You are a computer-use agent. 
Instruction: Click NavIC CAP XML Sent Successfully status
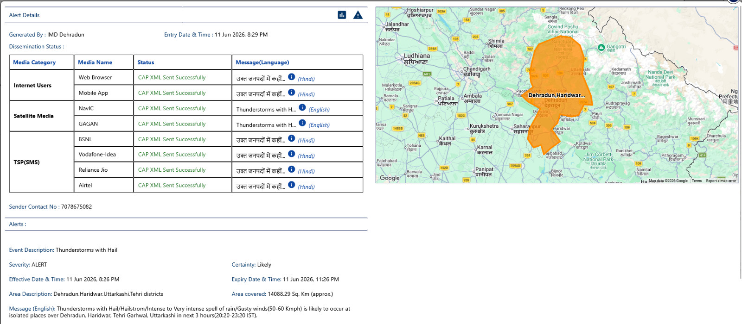point(172,108)
